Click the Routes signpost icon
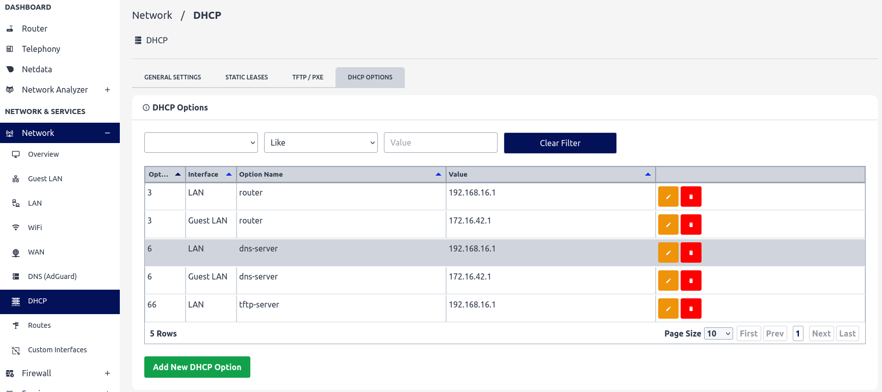882x392 pixels. (x=16, y=326)
